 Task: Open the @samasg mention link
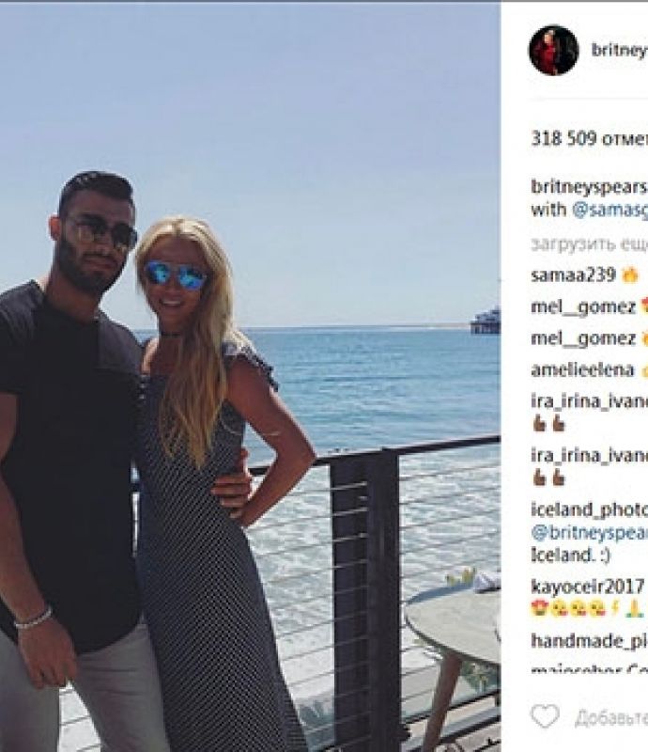610,210
